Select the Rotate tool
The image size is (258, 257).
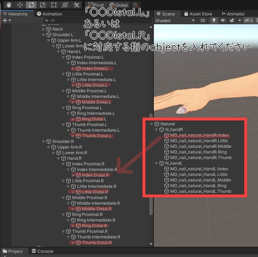pos(31,5)
